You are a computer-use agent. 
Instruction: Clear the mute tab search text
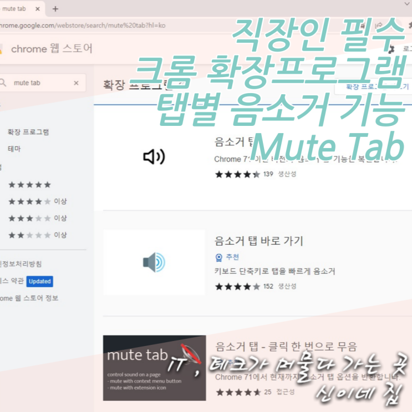click(x=76, y=83)
